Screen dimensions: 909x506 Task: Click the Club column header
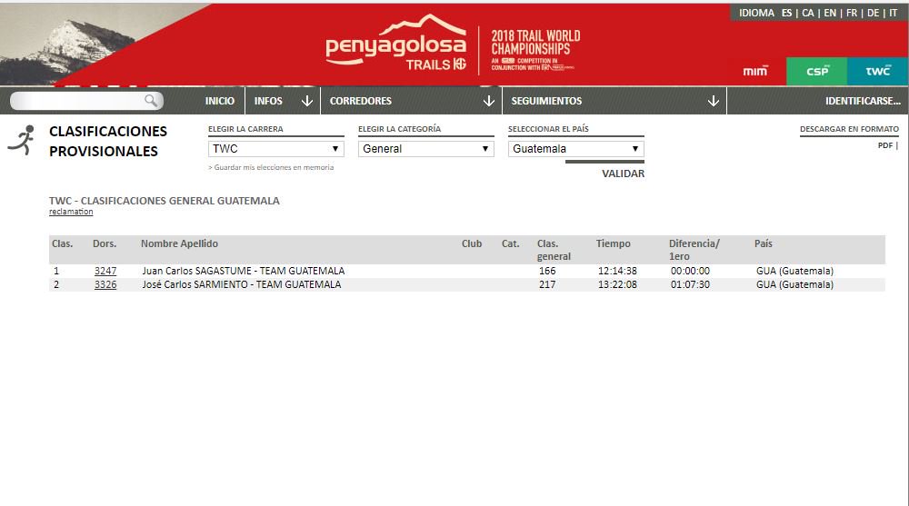click(x=472, y=244)
